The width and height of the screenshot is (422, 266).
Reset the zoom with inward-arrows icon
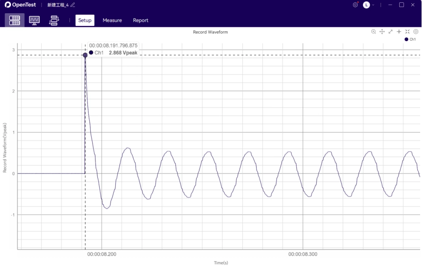point(407,32)
